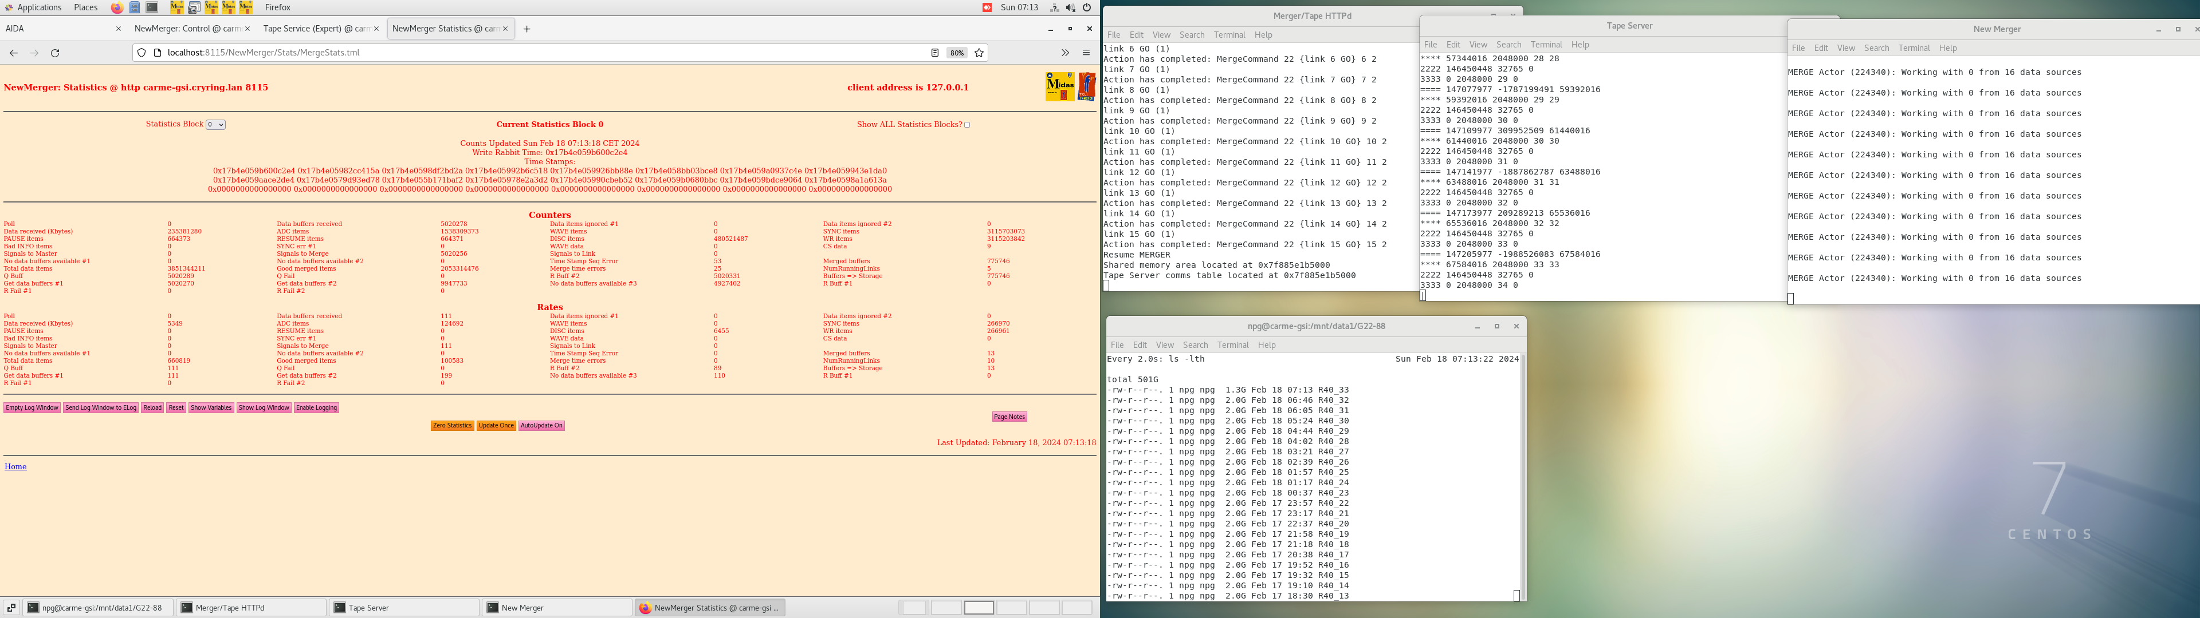Open Terminal menu in Tape Server window
This screenshot has width=2200, height=618.
(1546, 45)
